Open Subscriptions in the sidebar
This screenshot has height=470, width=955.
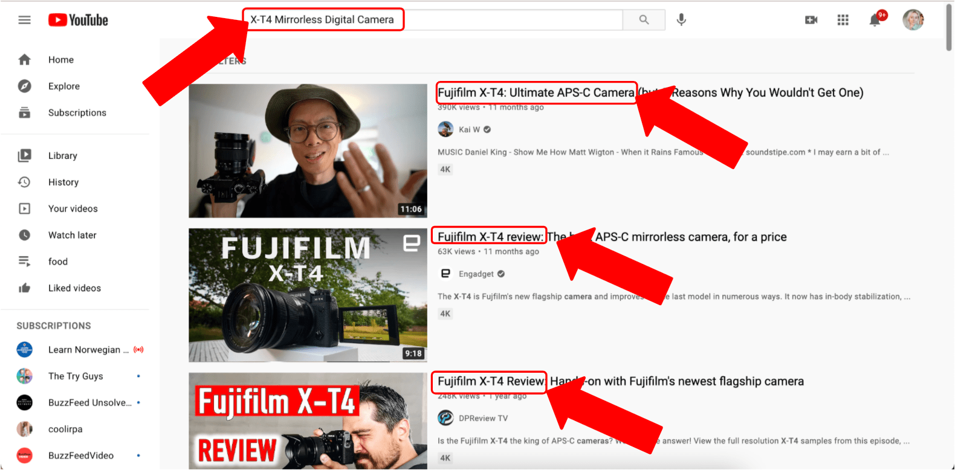click(x=77, y=113)
